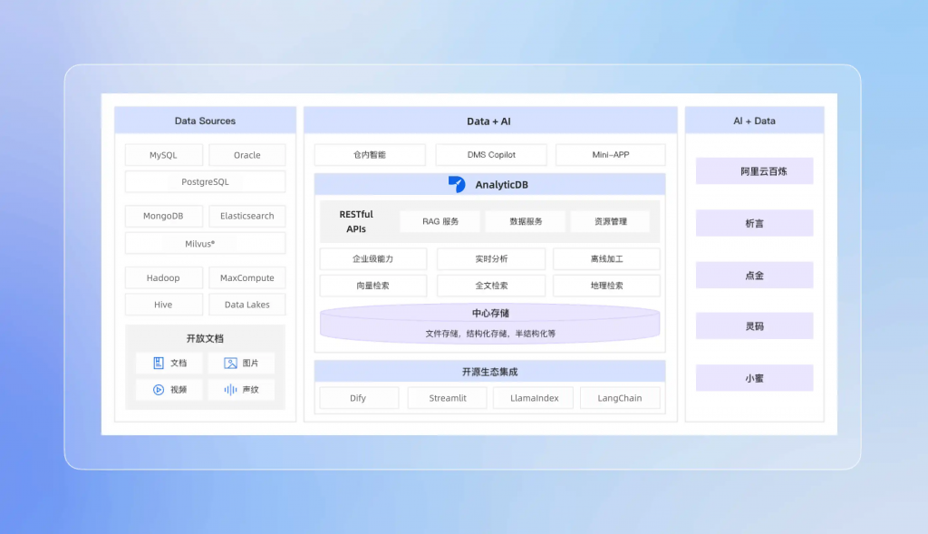Click the AnalyticDB logo icon
Image resolution: width=928 pixels, height=534 pixels.
(x=457, y=185)
